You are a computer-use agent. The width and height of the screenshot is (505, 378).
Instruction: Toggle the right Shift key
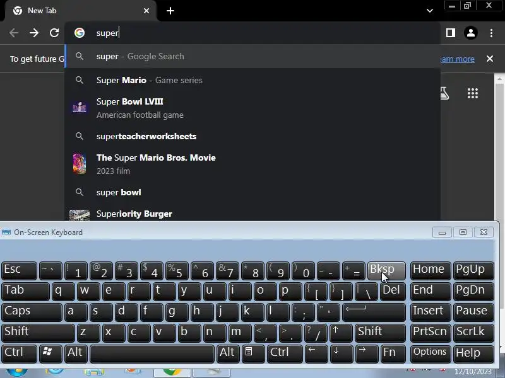(381, 333)
